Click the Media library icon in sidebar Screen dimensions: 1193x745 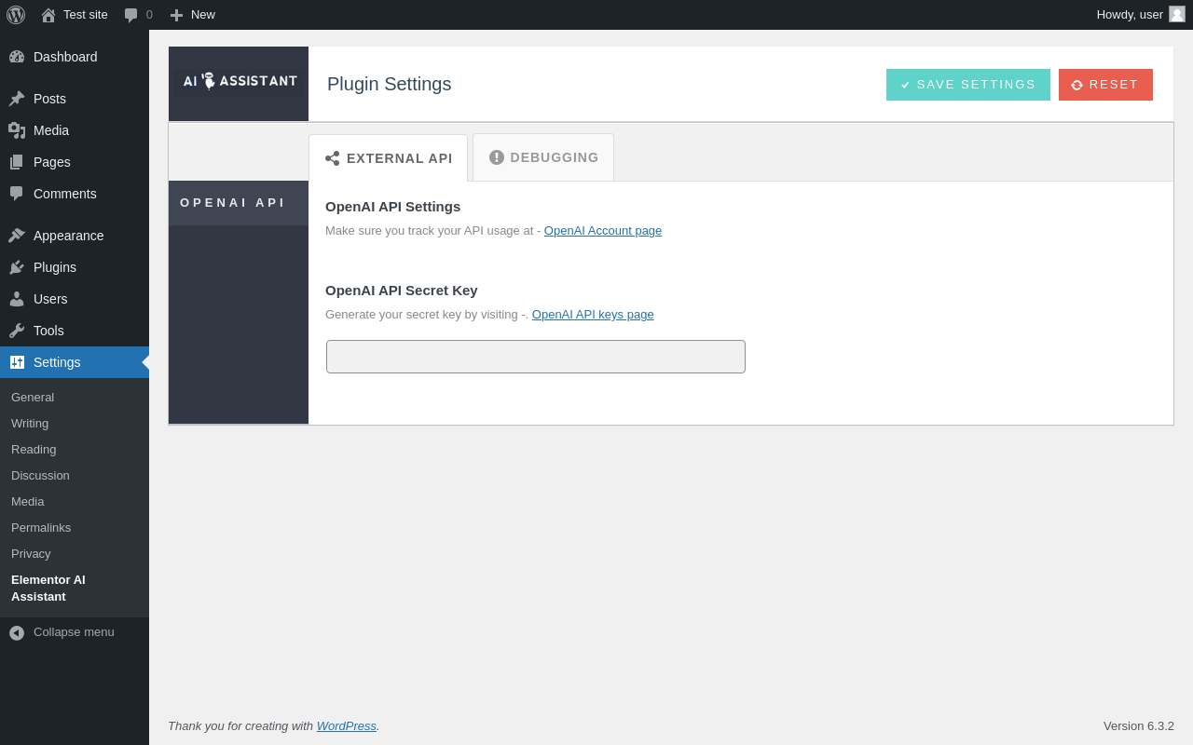[17, 130]
